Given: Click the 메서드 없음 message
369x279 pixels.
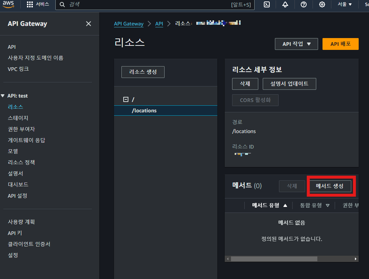Looking at the screenshot, I should coord(292,223).
